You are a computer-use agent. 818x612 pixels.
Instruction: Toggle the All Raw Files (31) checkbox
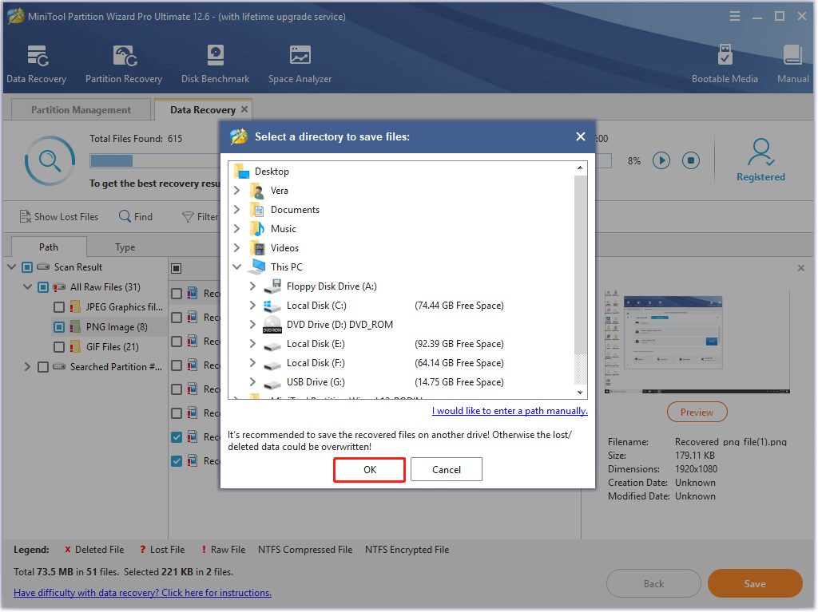(x=43, y=287)
